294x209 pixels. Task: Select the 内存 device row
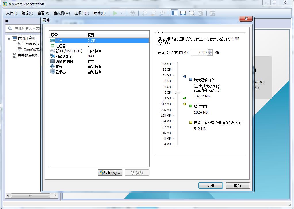click(x=99, y=41)
